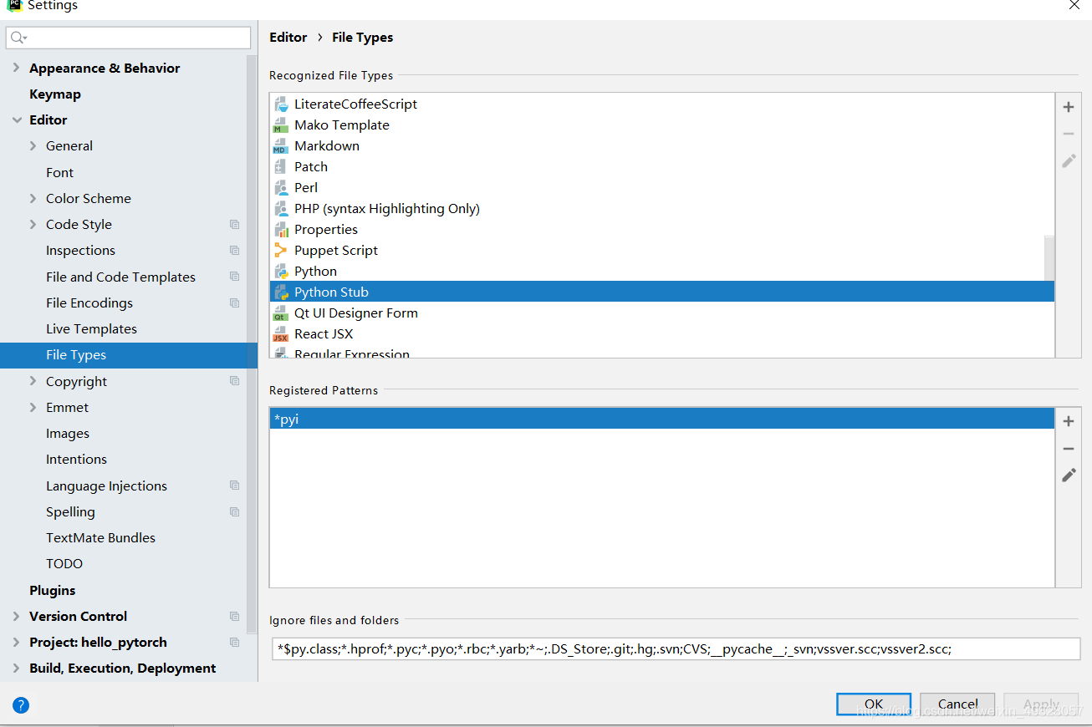Open the help question mark icon
1092x727 pixels.
[21, 705]
